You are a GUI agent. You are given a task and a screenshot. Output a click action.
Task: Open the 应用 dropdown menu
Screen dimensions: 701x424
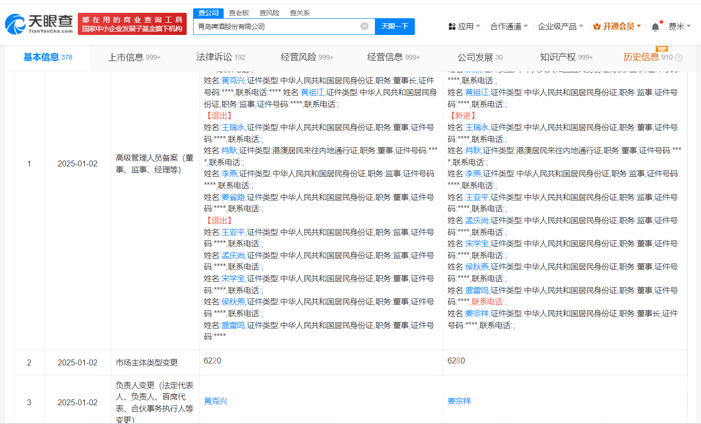(x=464, y=27)
